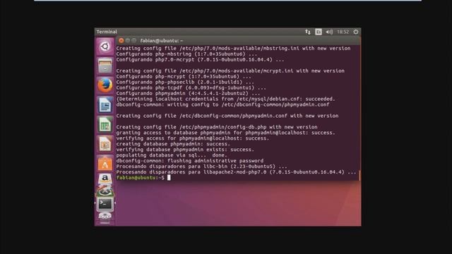
Task: Launch Firefox from the launcher
Action: pyautogui.click(x=105, y=85)
